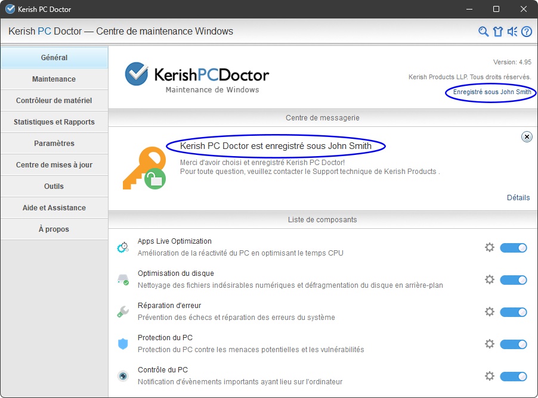Toggle Optimisation du disque switch off
Screen dimensions: 538x398
click(x=514, y=279)
